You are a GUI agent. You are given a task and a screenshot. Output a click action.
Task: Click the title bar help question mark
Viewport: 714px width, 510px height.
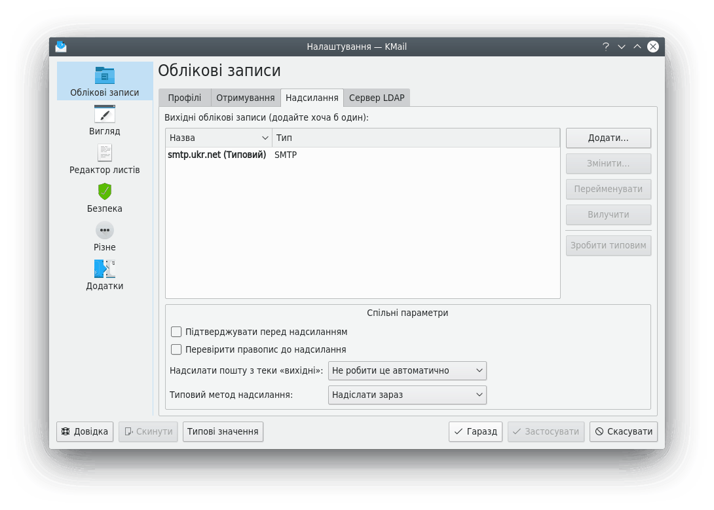[x=606, y=47]
